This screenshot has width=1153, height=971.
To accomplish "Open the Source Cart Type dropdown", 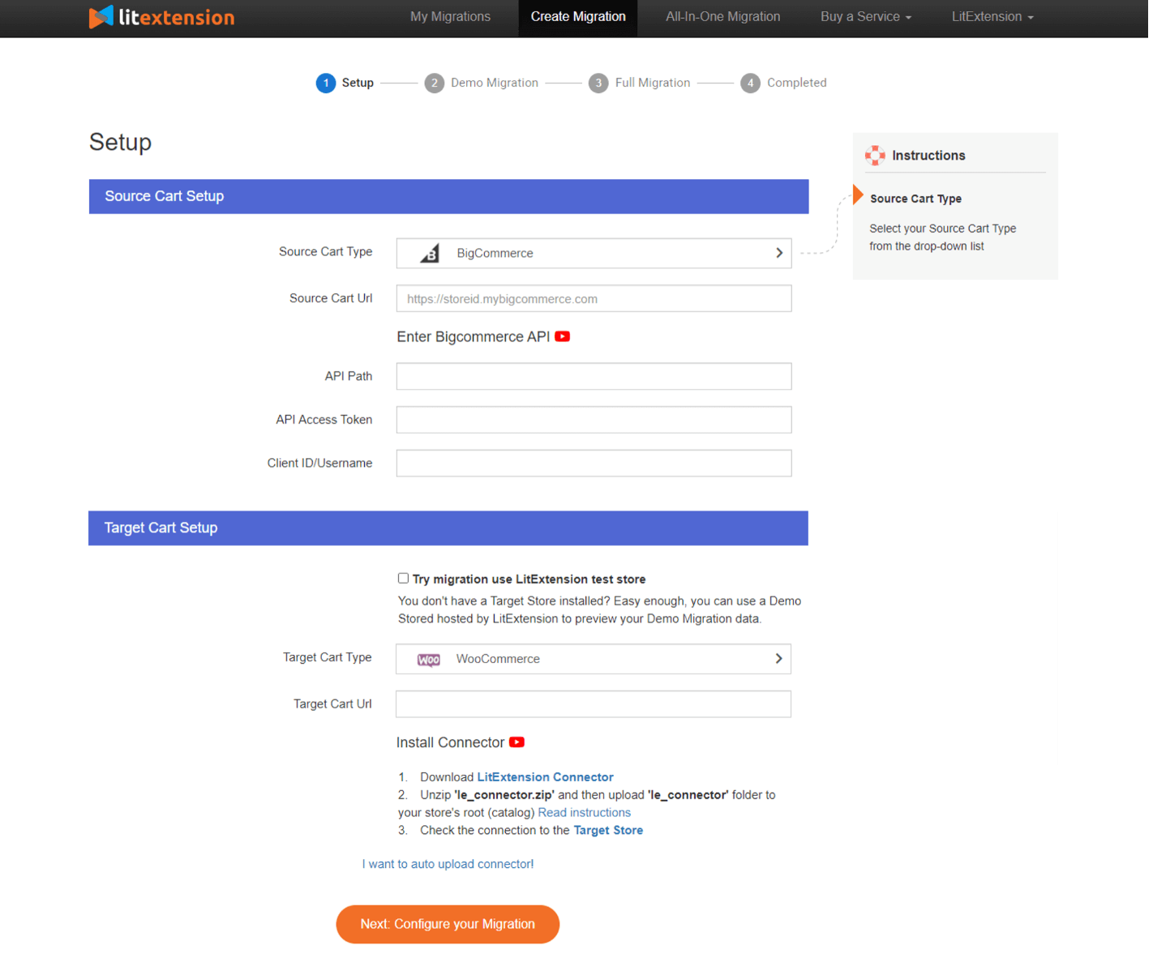I will pyautogui.click(x=594, y=254).
